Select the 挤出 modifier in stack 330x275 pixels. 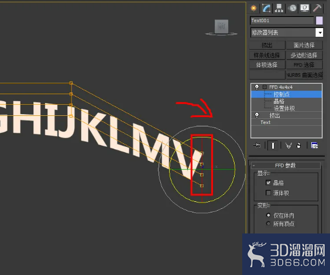275,115
